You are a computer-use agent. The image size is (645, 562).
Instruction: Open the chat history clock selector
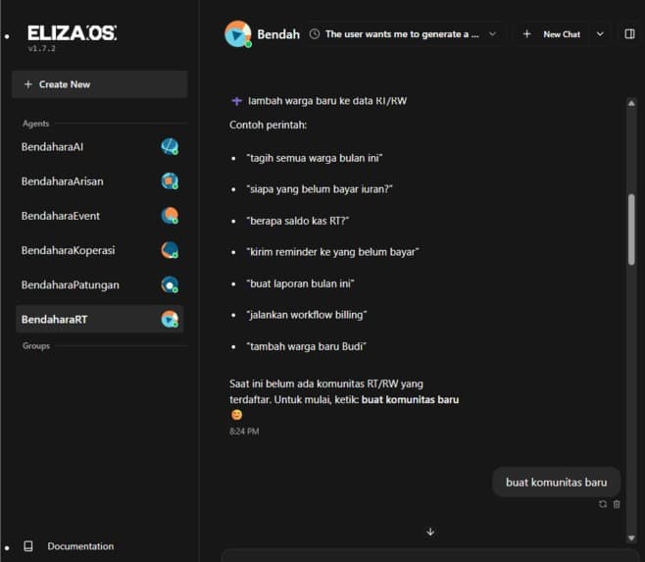coord(315,34)
